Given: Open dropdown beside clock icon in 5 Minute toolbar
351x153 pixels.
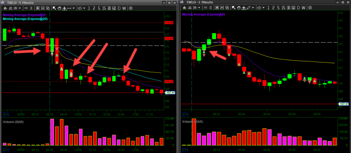Looking at the screenshot, I should coord(84,8).
